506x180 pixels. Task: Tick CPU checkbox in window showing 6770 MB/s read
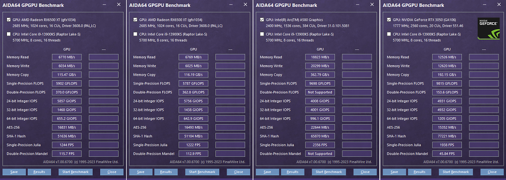click(x=9, y=34)
